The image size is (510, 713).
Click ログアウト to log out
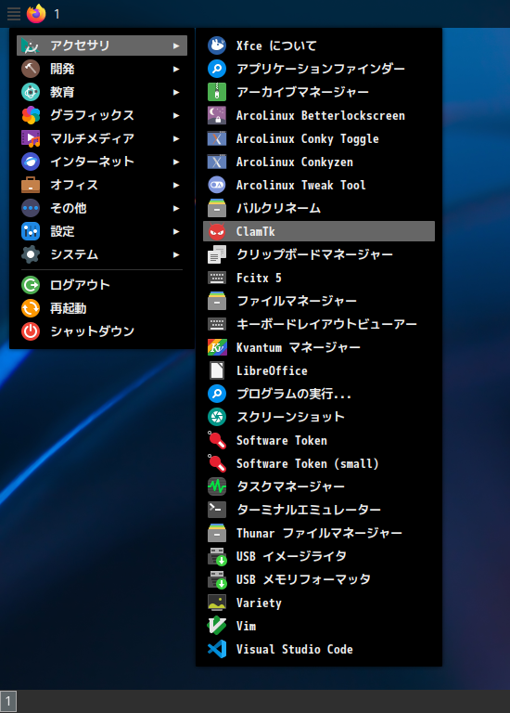tap(102, 285)
